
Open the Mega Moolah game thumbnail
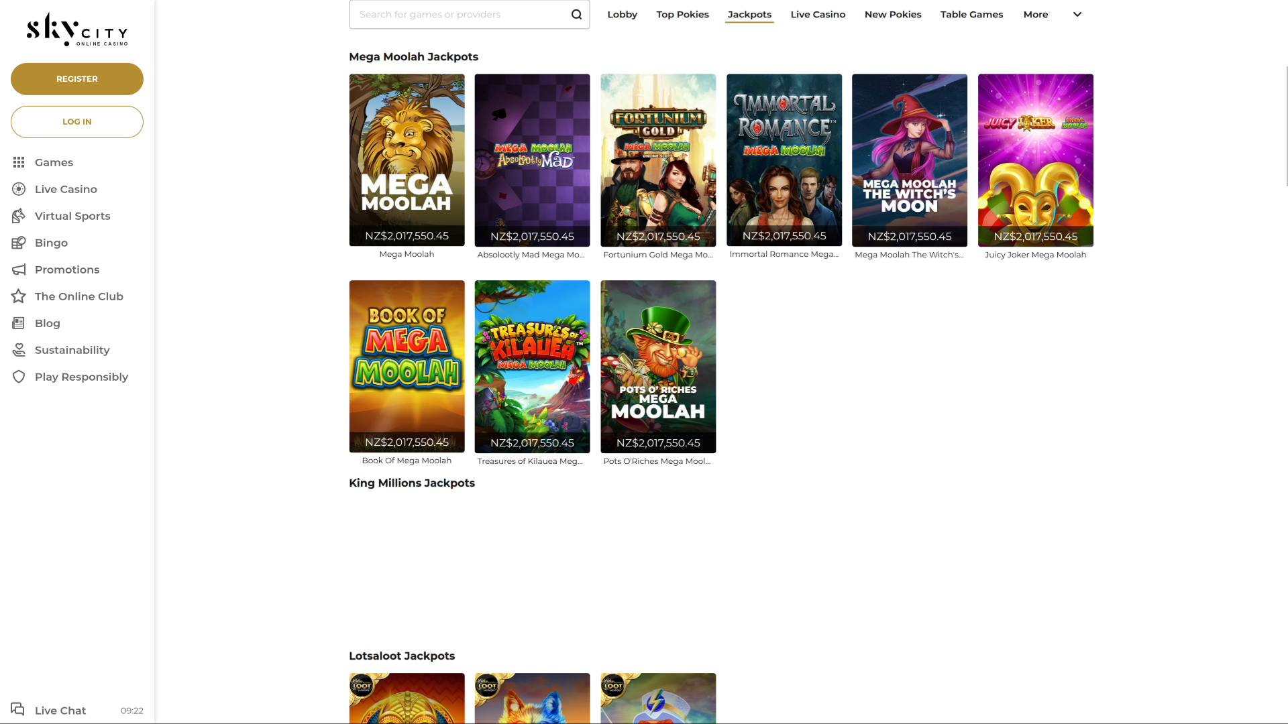407,160
